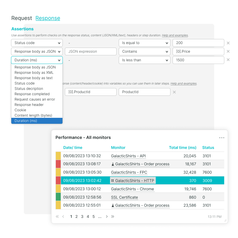Click the previous page chevron icon

coord(64,217)
